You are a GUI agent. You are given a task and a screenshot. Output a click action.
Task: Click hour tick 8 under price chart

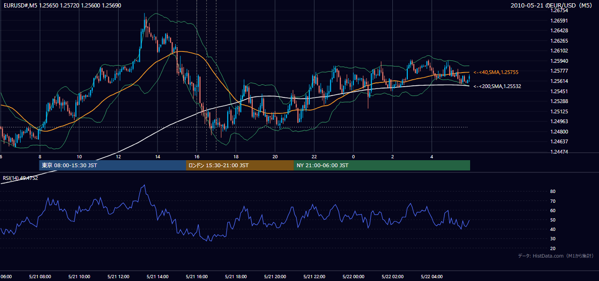40,157
